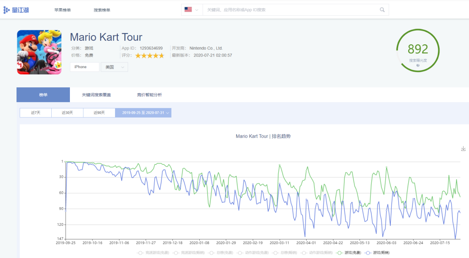Switch to the 关键词搜索覆盖 tab
469x258 pixels.
96,95
